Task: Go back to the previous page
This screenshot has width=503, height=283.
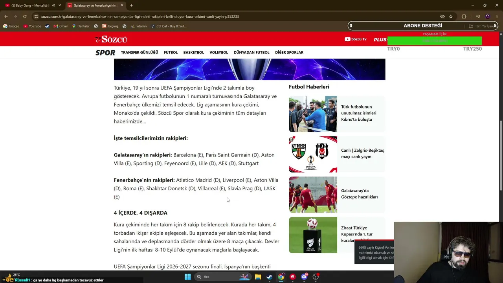Action: pos(6,17)
